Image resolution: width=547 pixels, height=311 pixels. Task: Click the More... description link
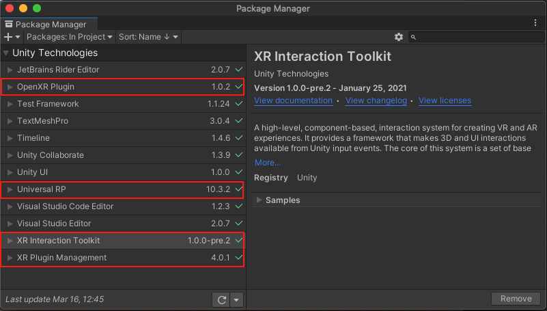point(267,162)
